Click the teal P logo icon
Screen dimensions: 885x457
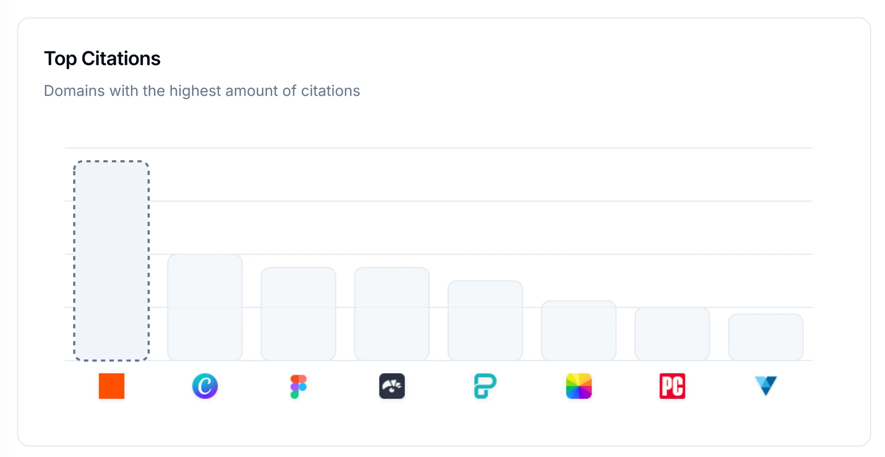tap(485, 386)
